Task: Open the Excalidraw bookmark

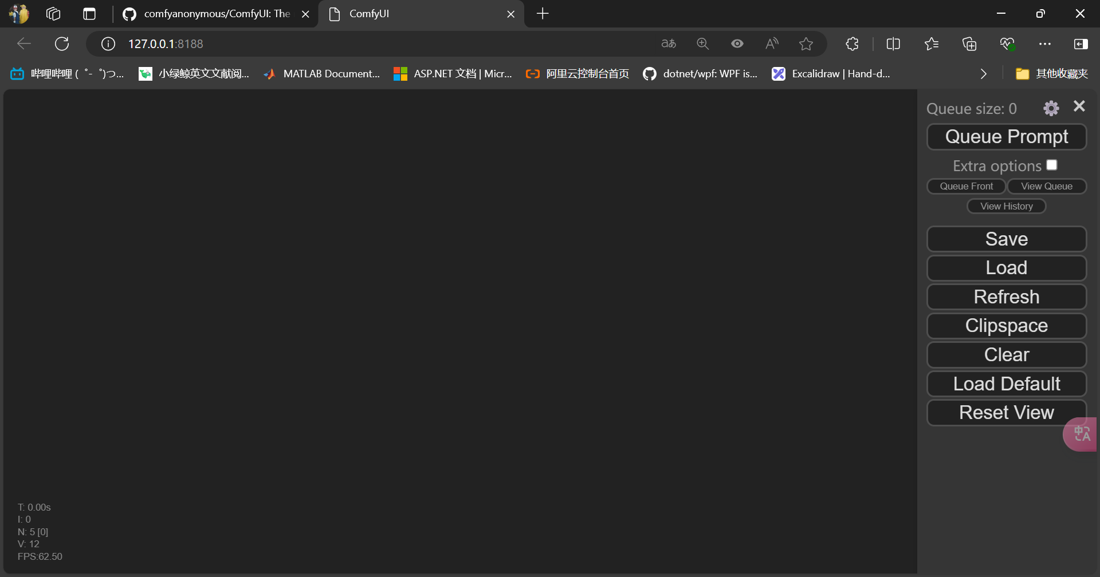Action: pyautogui.click(x=831, y=74)
